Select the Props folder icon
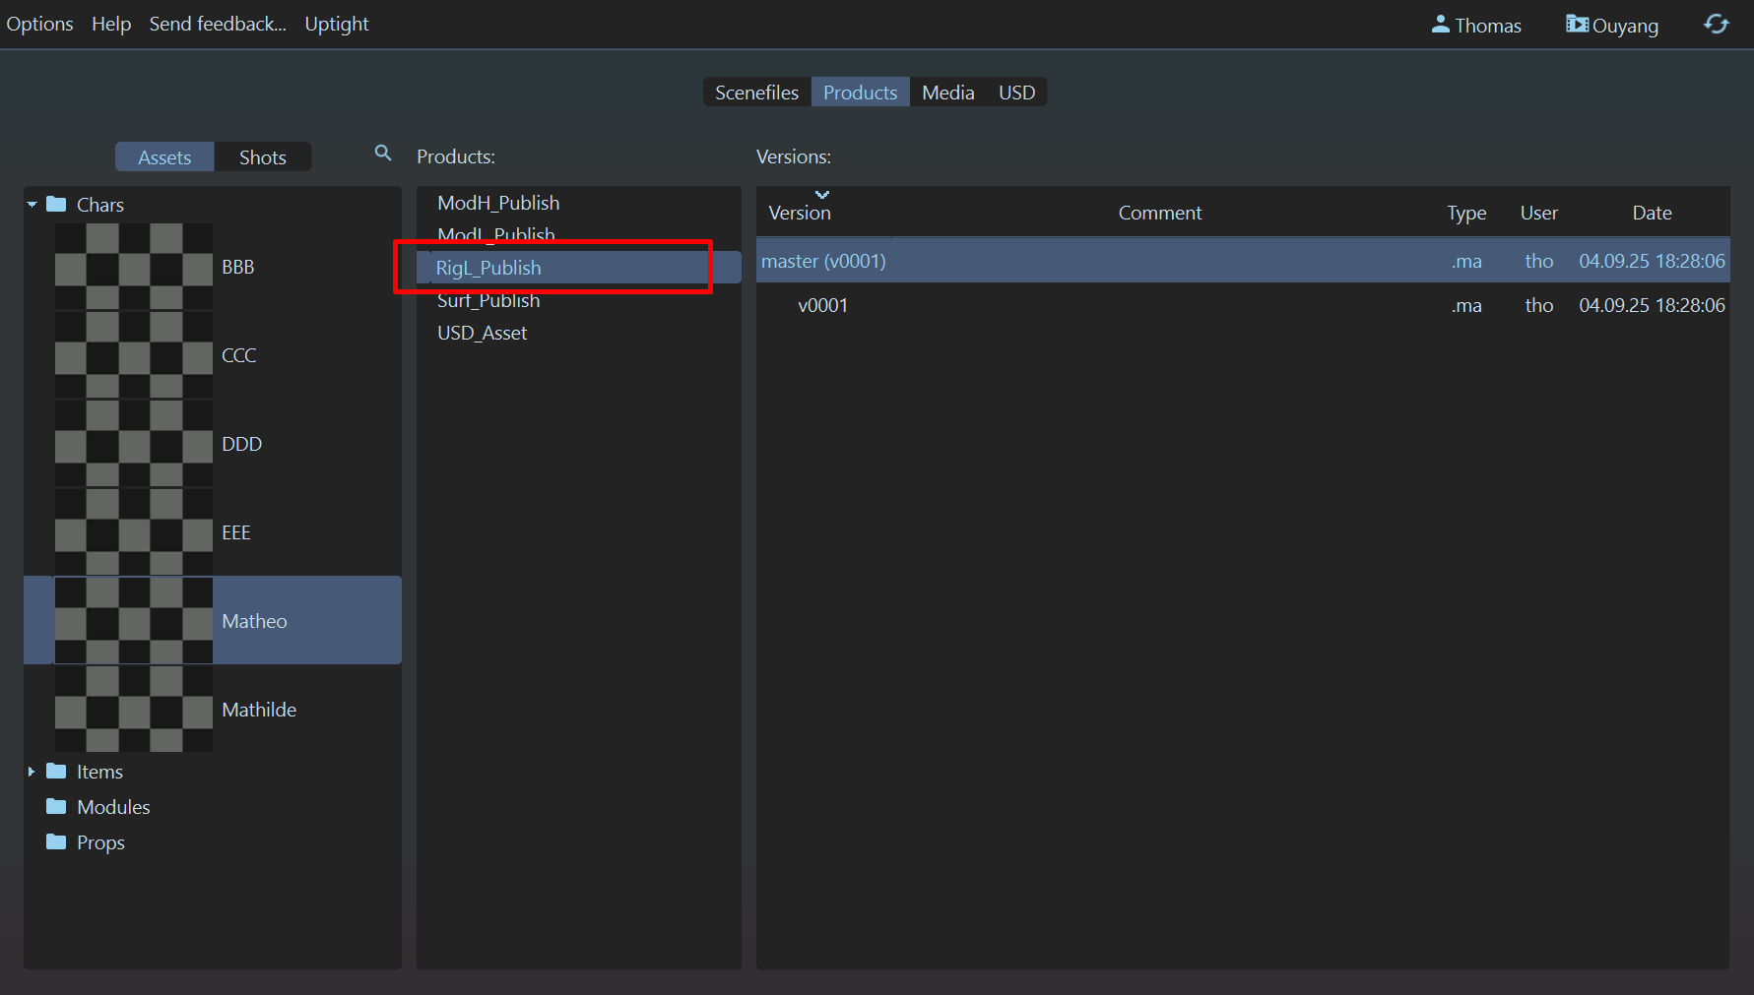1754x995 pixels. point(57,842)
